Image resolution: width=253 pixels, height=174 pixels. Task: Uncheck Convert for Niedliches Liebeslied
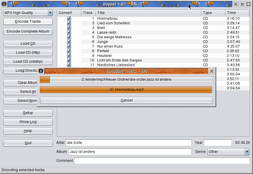(69, 65)
